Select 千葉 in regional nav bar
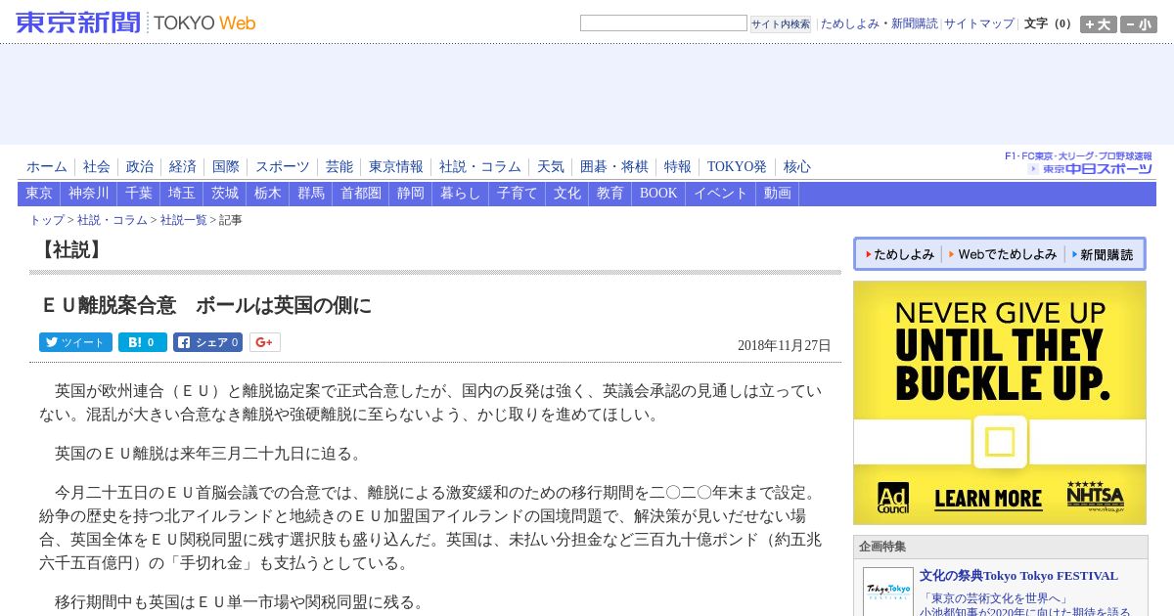1174x616 pixels. pyautogui.click(x=139, y=194)
